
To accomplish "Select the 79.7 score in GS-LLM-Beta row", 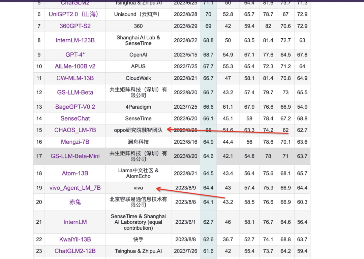I will coord(268,92).
